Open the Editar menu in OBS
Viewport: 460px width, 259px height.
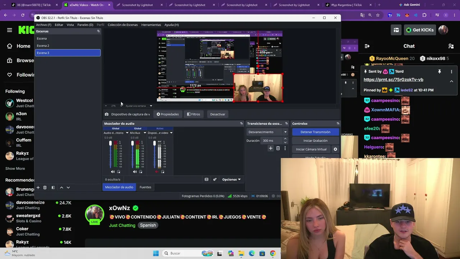tap(59, 25)
